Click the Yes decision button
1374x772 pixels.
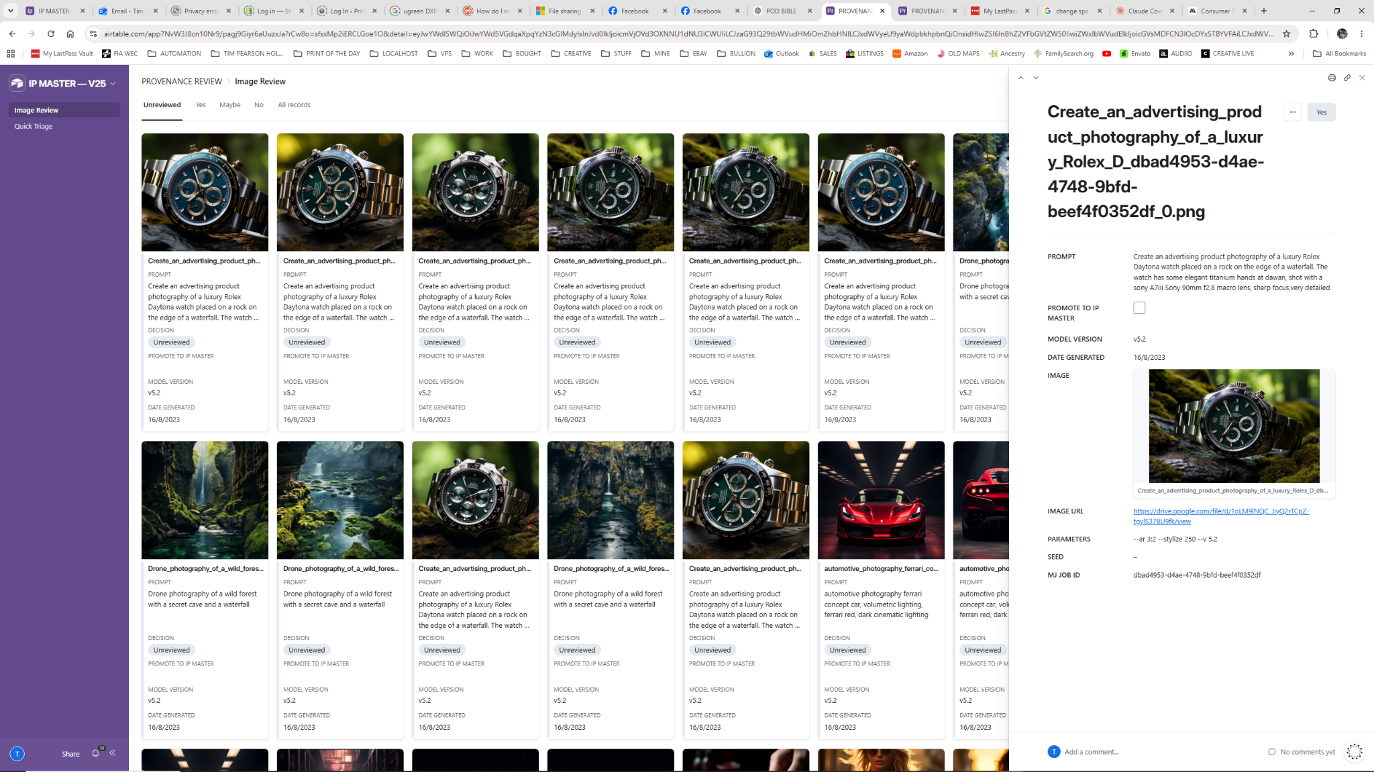[1321, 112]
